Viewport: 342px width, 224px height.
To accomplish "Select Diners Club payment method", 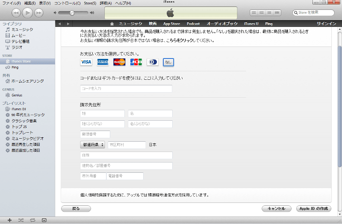I will point(153,62).
